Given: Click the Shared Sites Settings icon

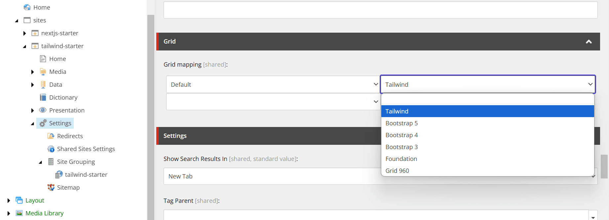Looking at the screenshot, I should coord(51,149).
